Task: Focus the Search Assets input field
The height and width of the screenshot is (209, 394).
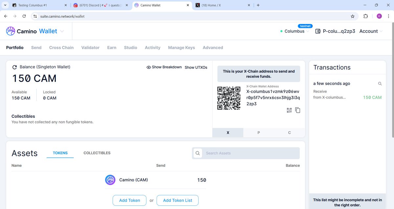Action: (x=246, y=153)
